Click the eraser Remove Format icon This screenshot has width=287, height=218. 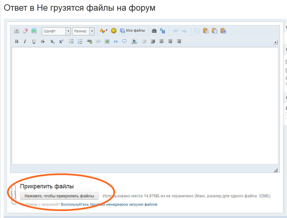pos(25,31)
